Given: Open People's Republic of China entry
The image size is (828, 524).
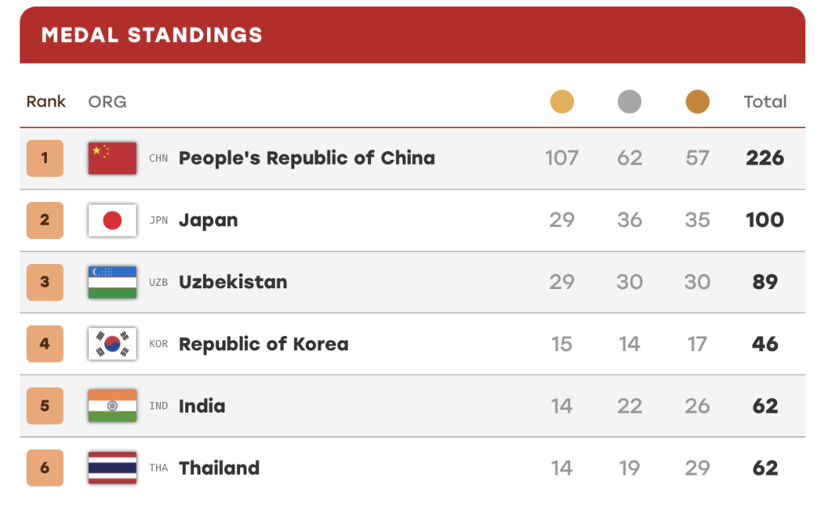Looking at the screenshot, I should pos(306,158).
